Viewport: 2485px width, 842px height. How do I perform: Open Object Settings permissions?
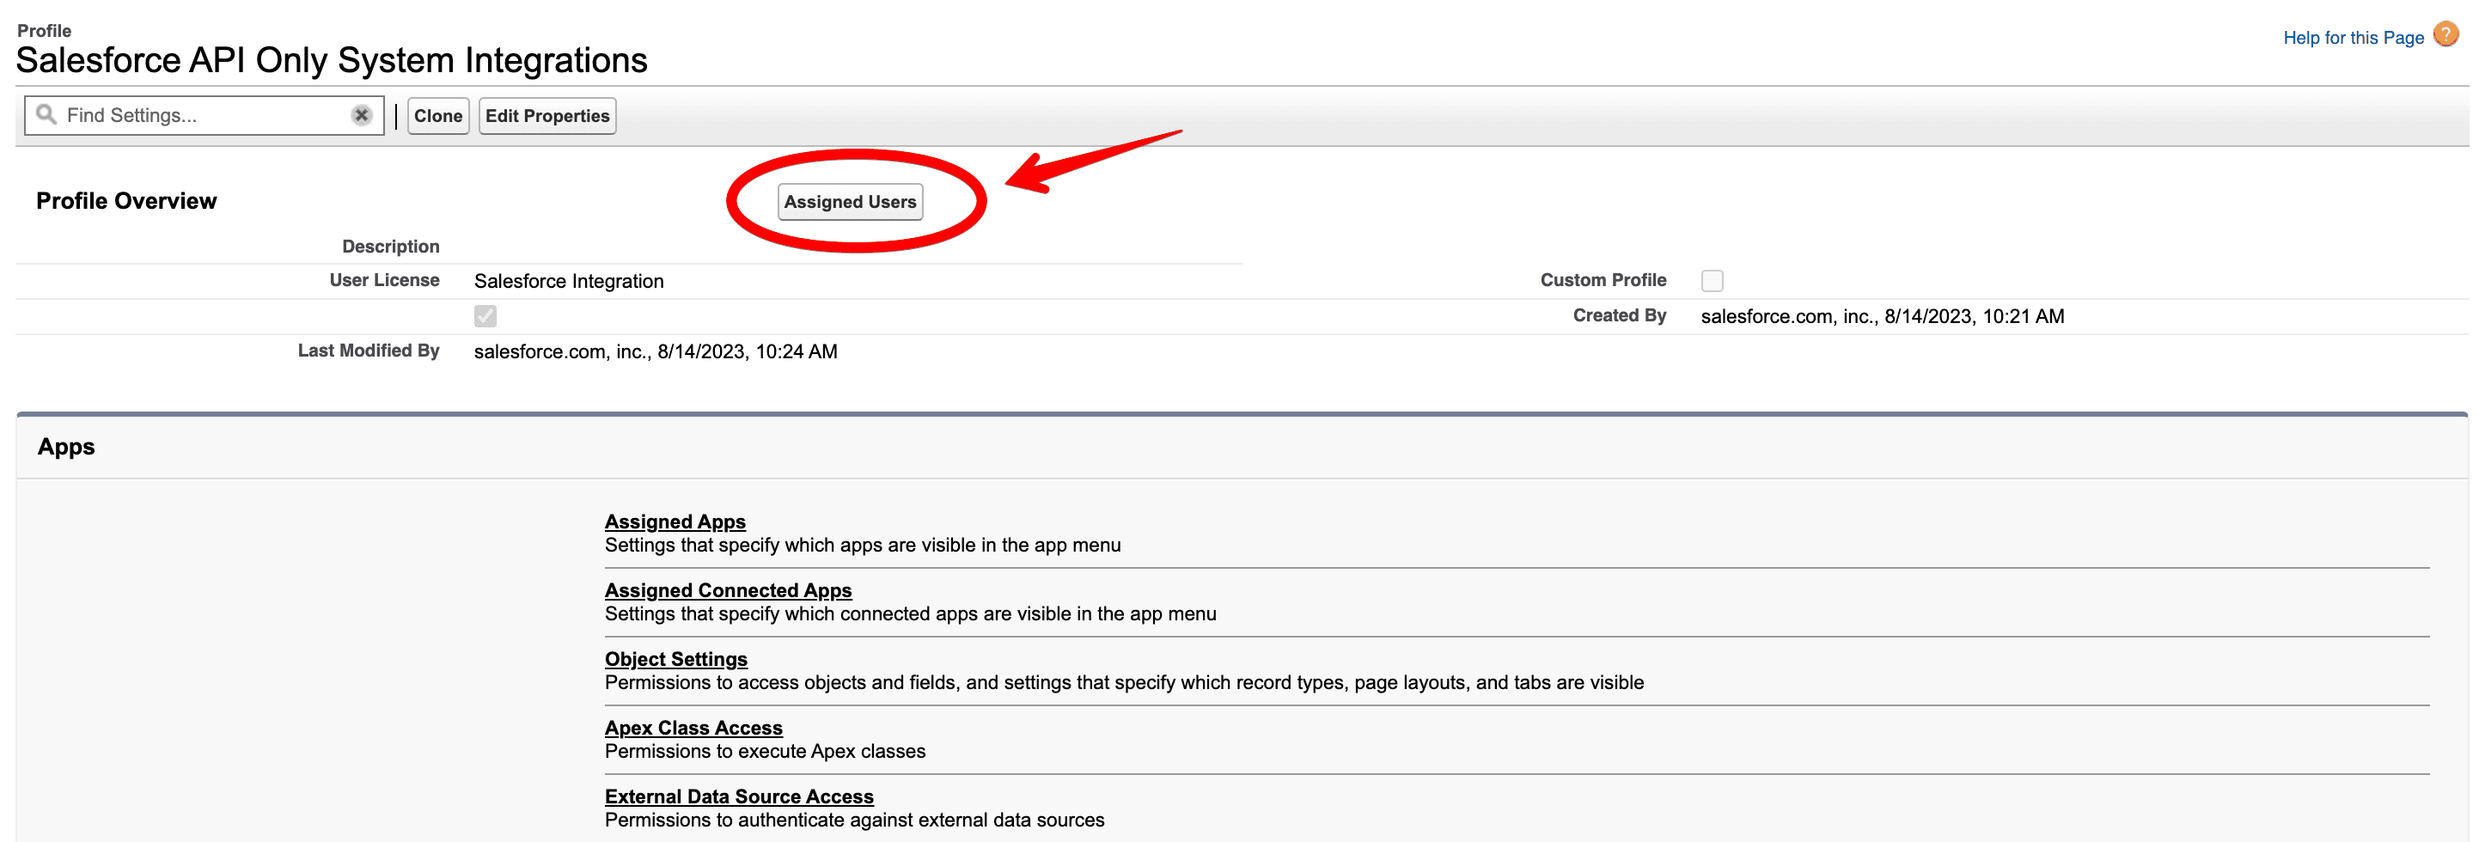click(x=675, y=659)
